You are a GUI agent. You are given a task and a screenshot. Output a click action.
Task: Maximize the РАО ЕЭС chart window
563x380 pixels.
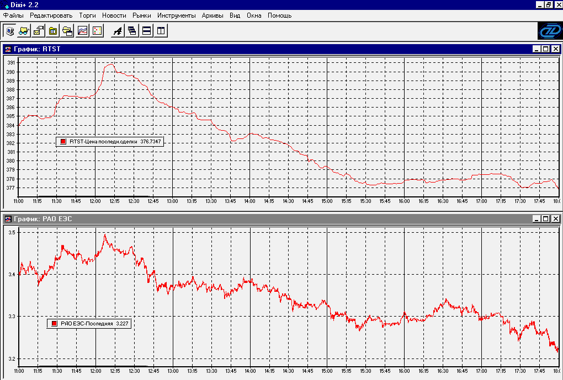tap(546, 219)
